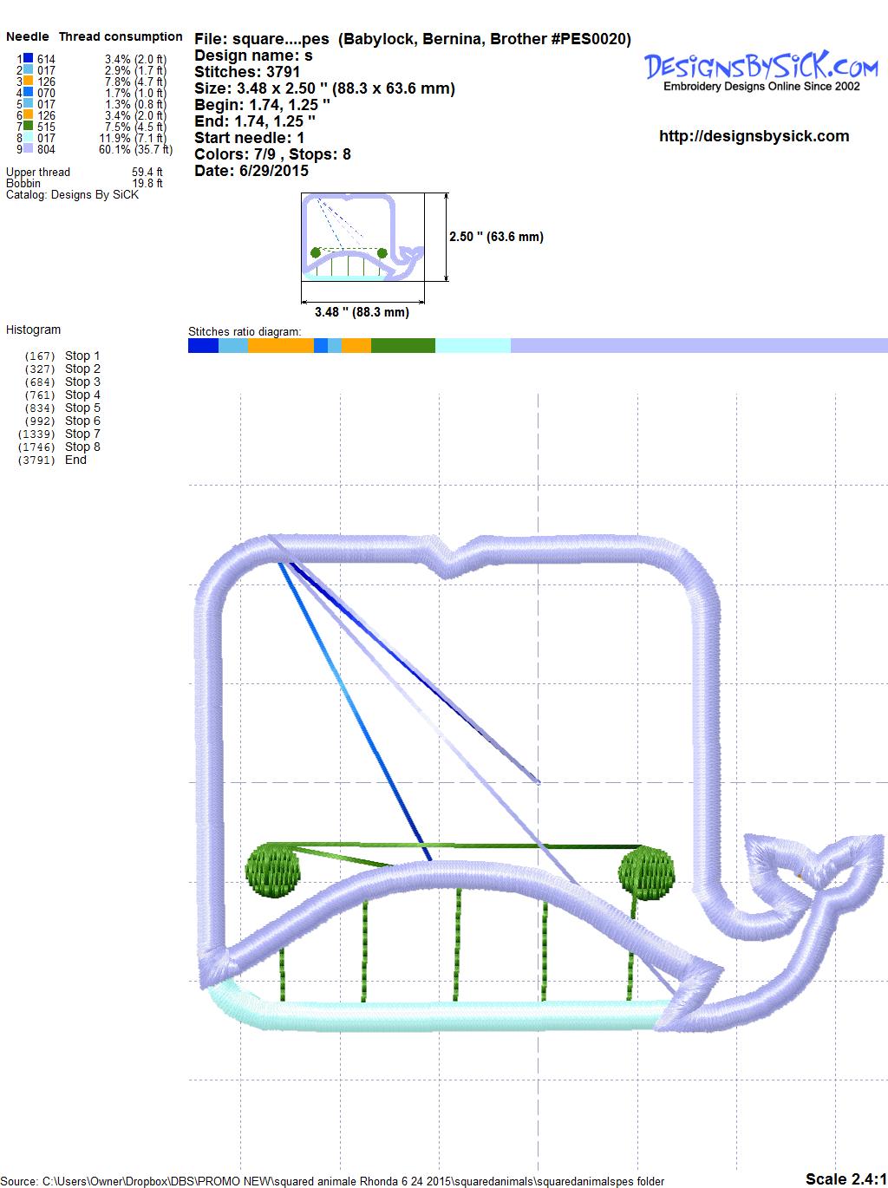Viewport: 888px width, 1188px height.
Task: Click needle 1 dark blue swatch
Action: pos(29,59)
